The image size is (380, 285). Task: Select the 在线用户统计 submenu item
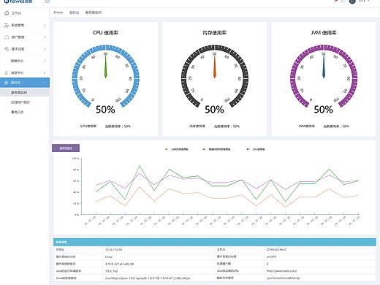[x=20, y=102]
